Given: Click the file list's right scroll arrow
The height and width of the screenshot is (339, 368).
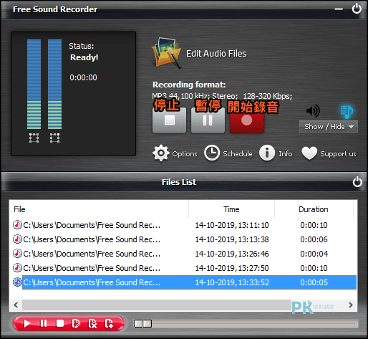Looking at the screenshot, I should pyautogui.click(x=351, y=305).
